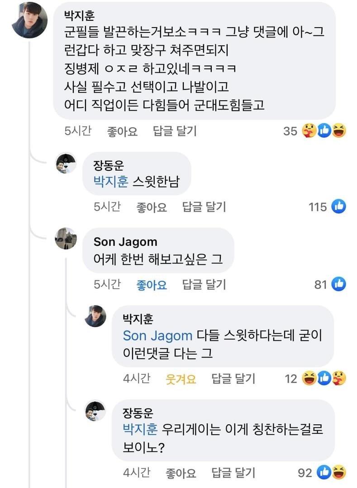Viewport: 357px width, 488px height.
Task: Click the Son Jagom mention in 박지훈's reply
Action: 157,336
